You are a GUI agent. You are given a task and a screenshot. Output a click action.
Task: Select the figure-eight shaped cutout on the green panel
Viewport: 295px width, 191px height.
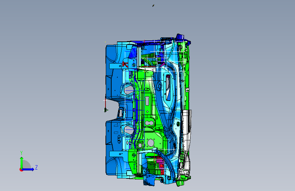[x=150, y=123]
